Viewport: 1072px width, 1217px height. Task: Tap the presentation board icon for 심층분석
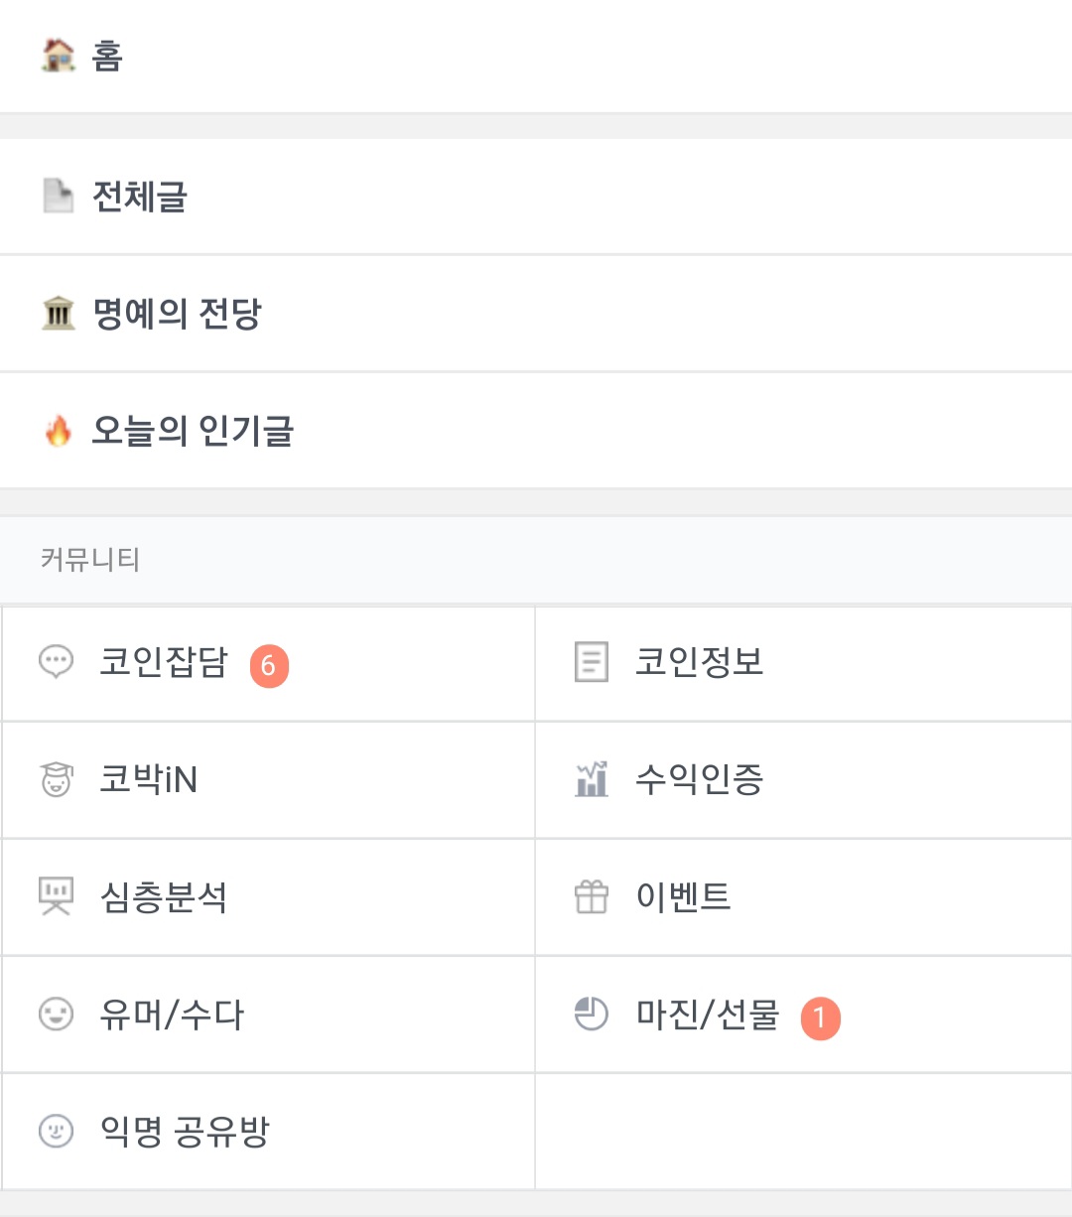click(56, 896)
